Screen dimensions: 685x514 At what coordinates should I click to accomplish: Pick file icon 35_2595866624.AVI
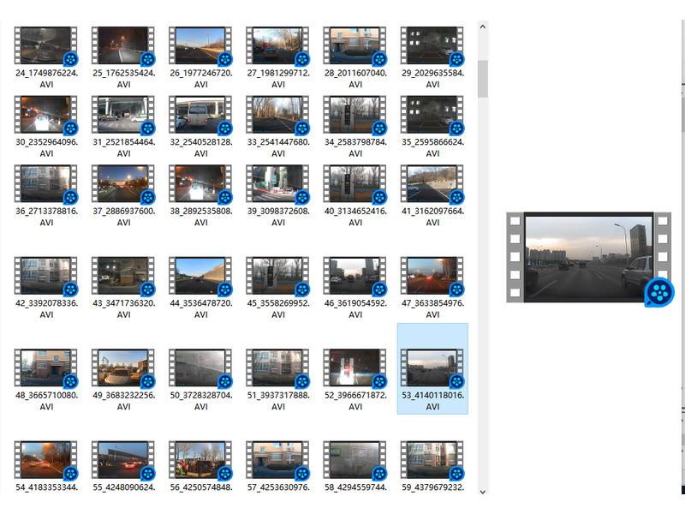click(433, 115)
